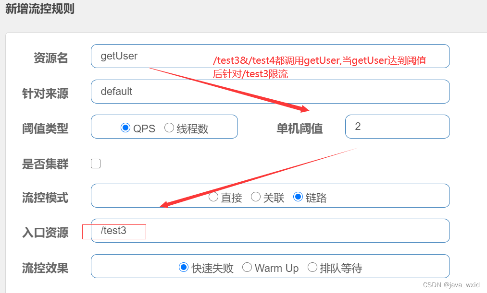Click the 流控效果 label
Image resolution: width=487 pixels, height=293 pixels.
[x=45, y=268]
